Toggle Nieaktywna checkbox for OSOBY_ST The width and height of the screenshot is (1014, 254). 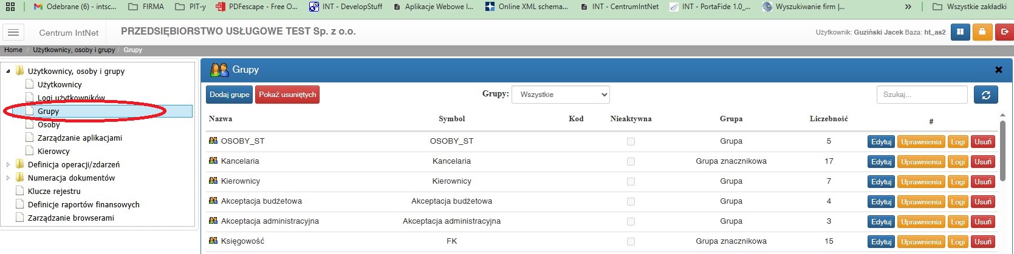631,141
